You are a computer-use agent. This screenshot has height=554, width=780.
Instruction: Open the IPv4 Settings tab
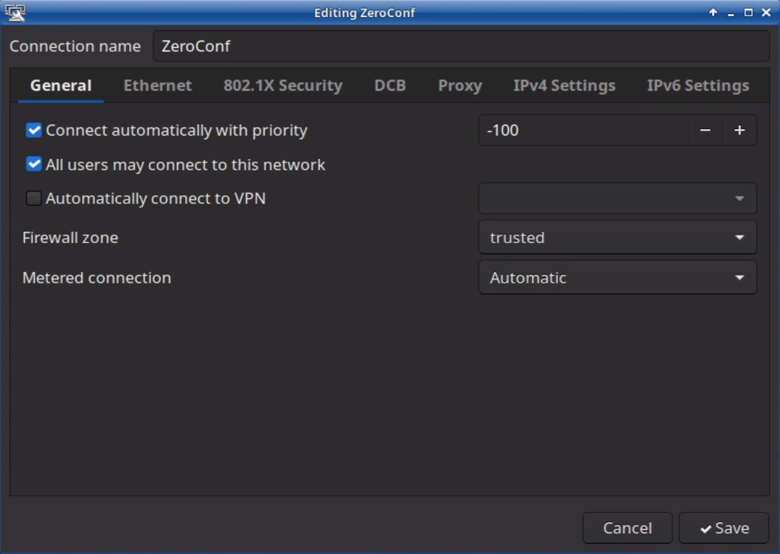click(564, 85)
